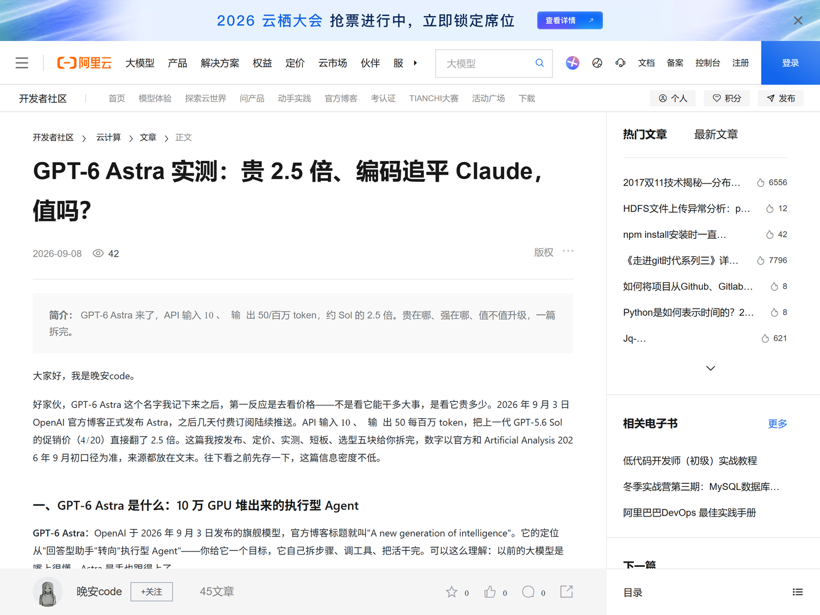
Task: Click the search magnifier icon
Action: (x=540, y=63)
